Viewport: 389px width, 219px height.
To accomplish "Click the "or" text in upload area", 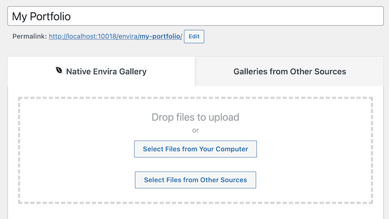I will [x=196, y=130].
